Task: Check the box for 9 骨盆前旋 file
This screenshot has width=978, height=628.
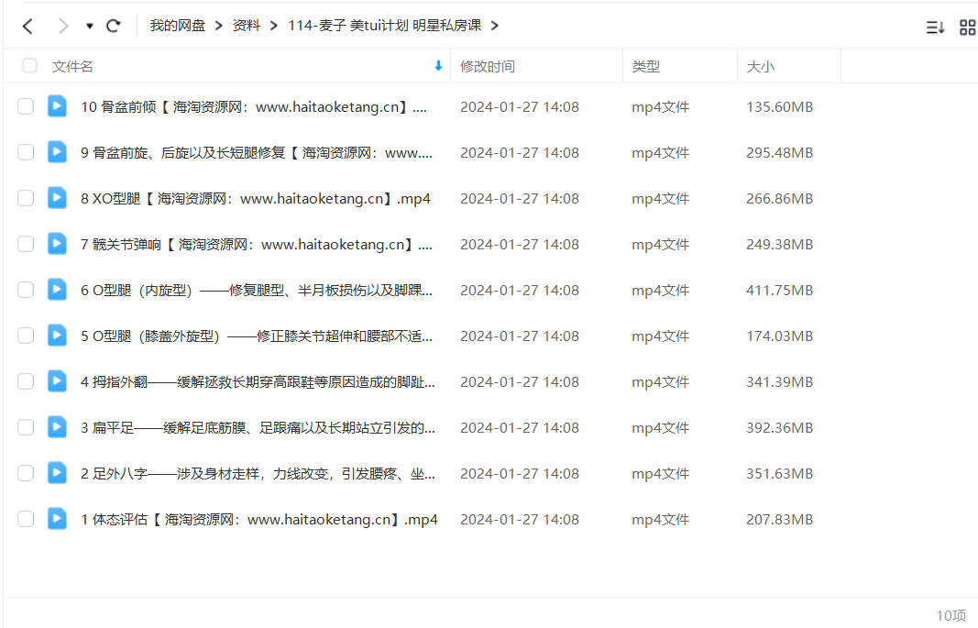Action: click(26, 152)
